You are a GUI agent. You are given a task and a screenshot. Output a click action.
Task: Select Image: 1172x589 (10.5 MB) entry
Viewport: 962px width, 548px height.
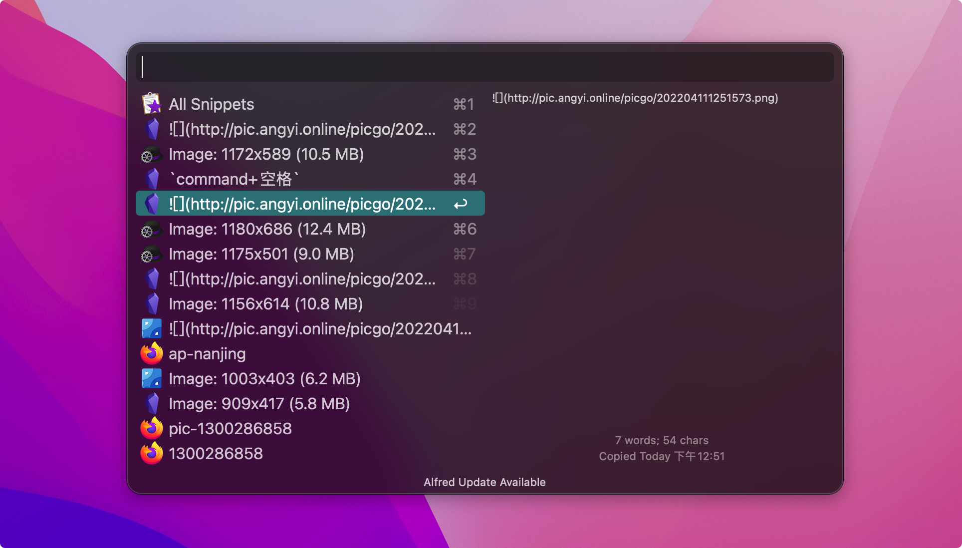[310, 154]
